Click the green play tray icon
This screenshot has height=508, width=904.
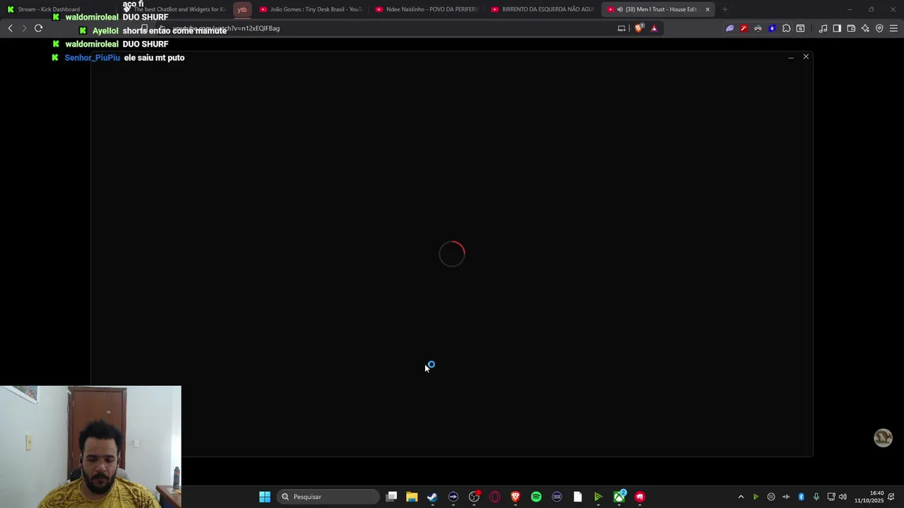(x=756, y=497)
